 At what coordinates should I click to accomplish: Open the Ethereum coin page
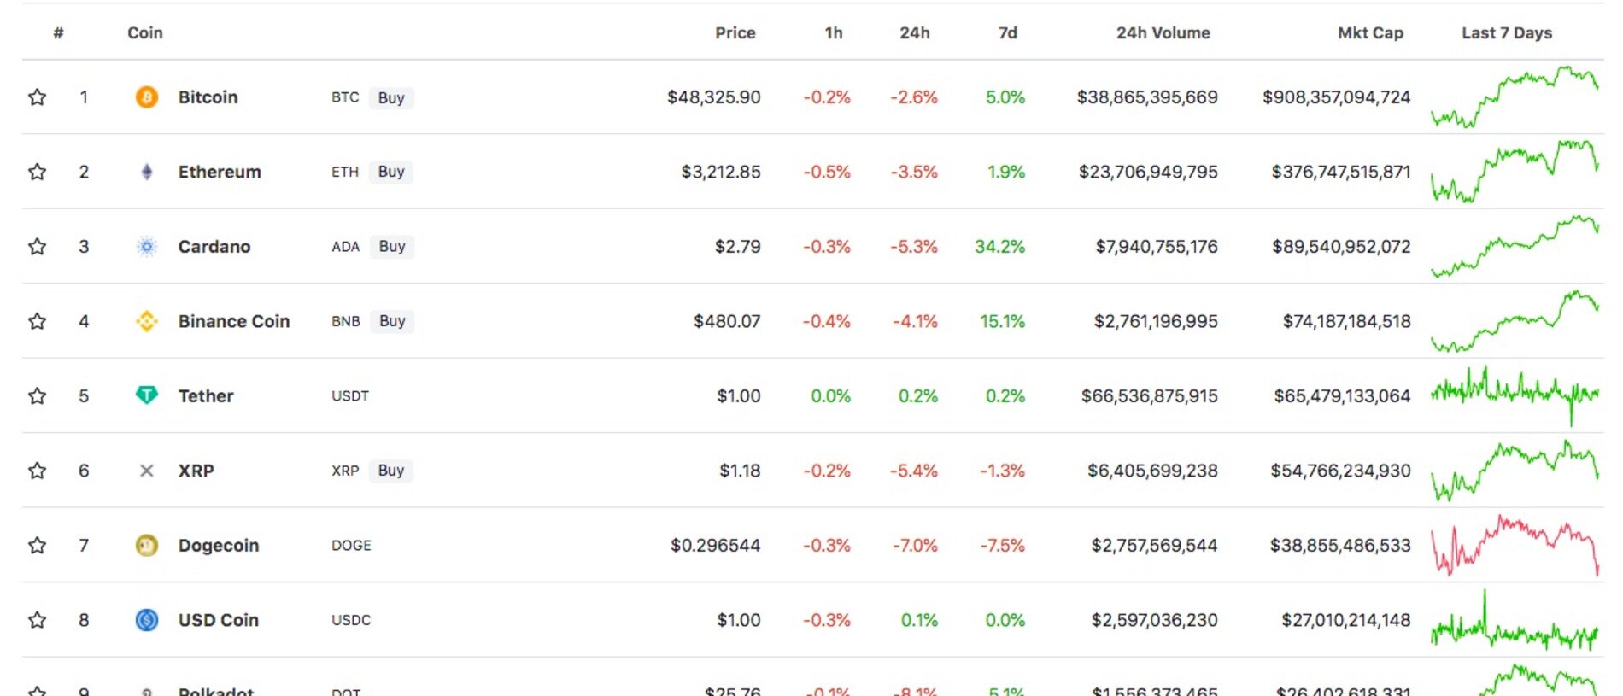pyautogui.click(x=220, y=172)
